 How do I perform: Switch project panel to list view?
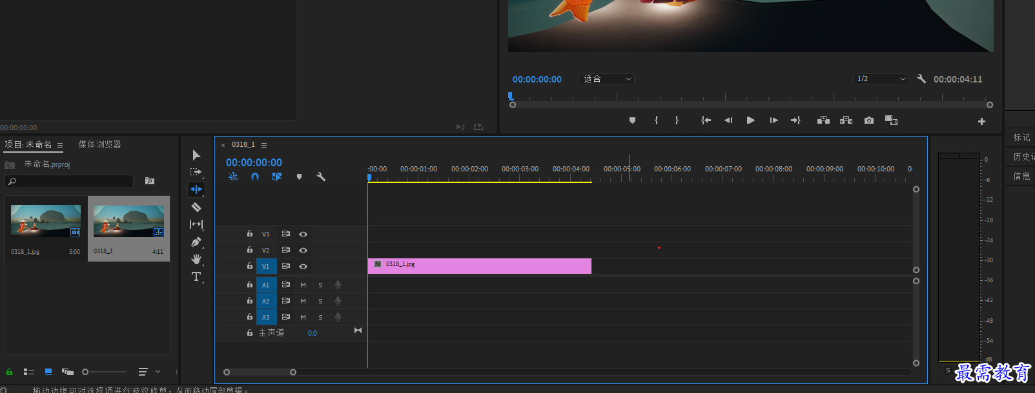coord(29,372)
